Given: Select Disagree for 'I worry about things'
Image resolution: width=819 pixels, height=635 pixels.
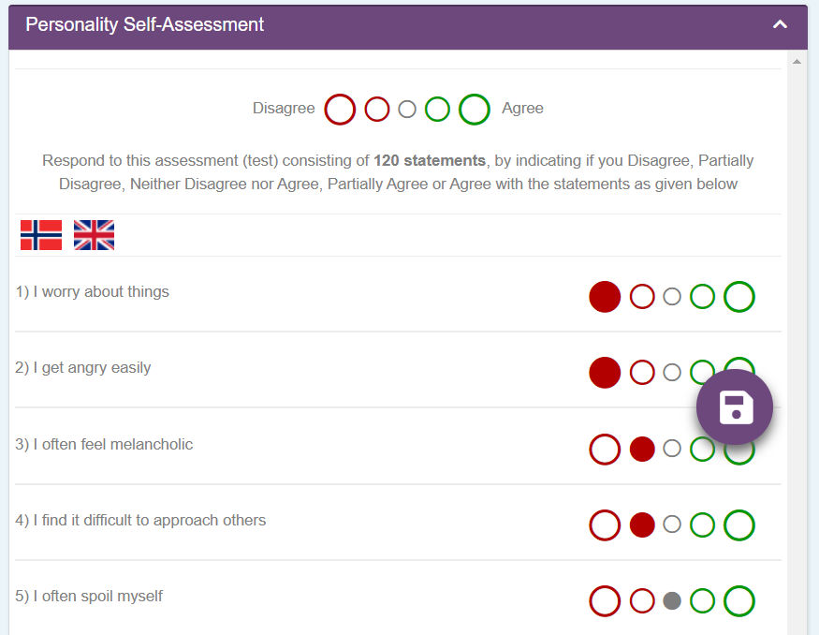Looking at the screenshot, I should 605,297.
